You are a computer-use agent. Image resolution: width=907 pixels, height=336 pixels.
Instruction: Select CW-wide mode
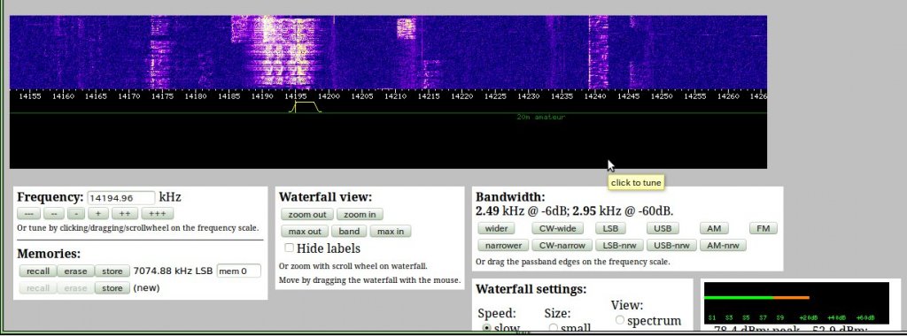tap(558, 229)
